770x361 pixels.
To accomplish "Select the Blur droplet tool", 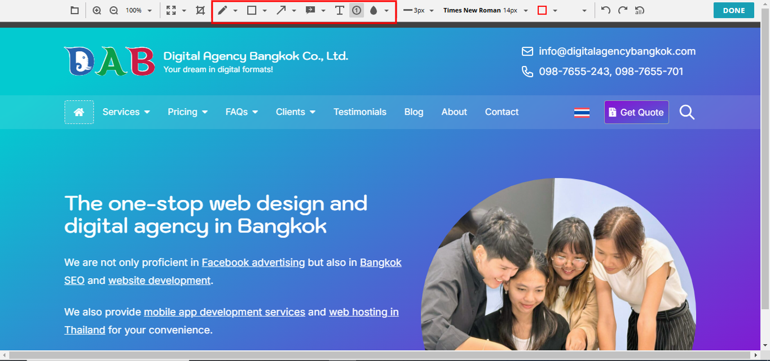I will (x=373, y=11).
